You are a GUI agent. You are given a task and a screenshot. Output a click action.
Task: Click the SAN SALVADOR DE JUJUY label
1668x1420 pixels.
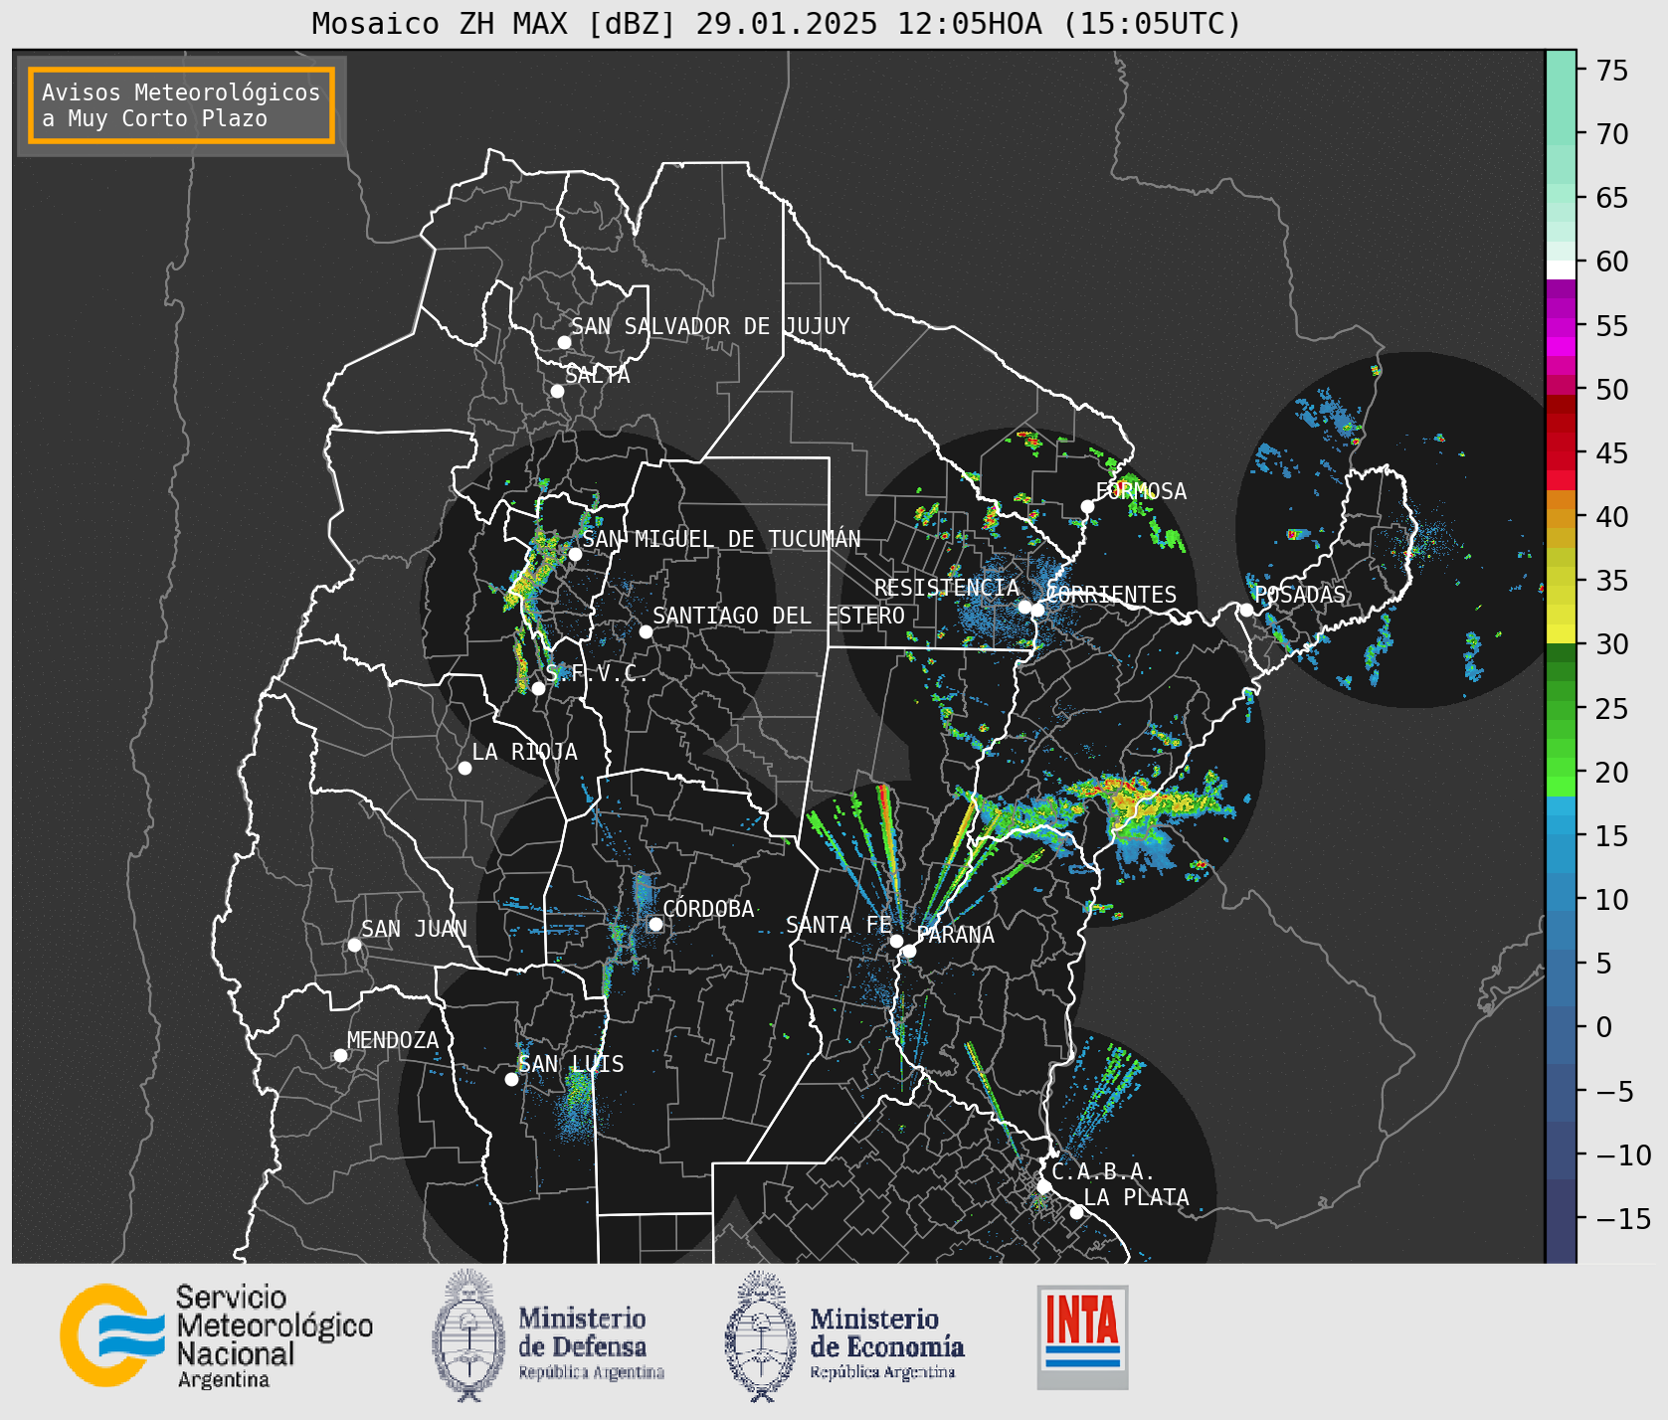point(710,326)
